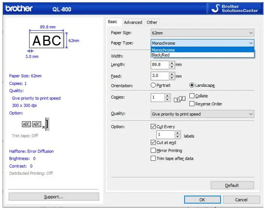Open the Other tab
This screenshot has width=265, height=210.
[152, 22]
